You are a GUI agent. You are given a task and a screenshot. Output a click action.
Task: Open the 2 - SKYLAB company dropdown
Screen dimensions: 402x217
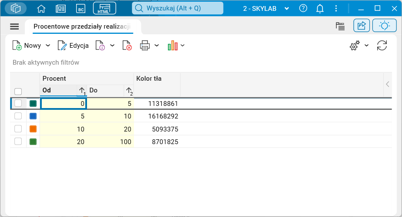[266, 8]
